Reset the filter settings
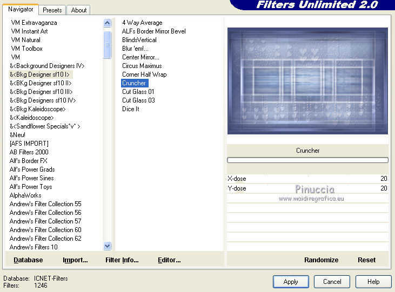This screenshot has width=395, height=292. [x=366, y=260]
